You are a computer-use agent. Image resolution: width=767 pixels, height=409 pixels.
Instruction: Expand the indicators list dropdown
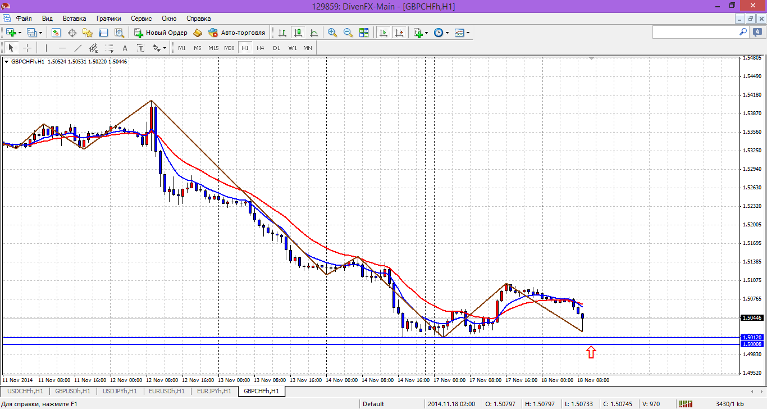427,33
